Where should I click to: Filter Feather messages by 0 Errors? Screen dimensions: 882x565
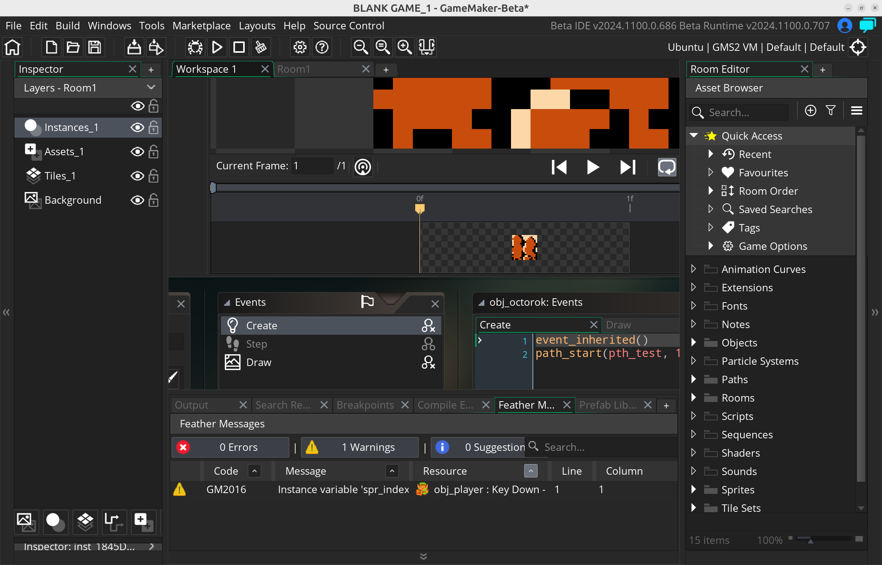[230, 447]
